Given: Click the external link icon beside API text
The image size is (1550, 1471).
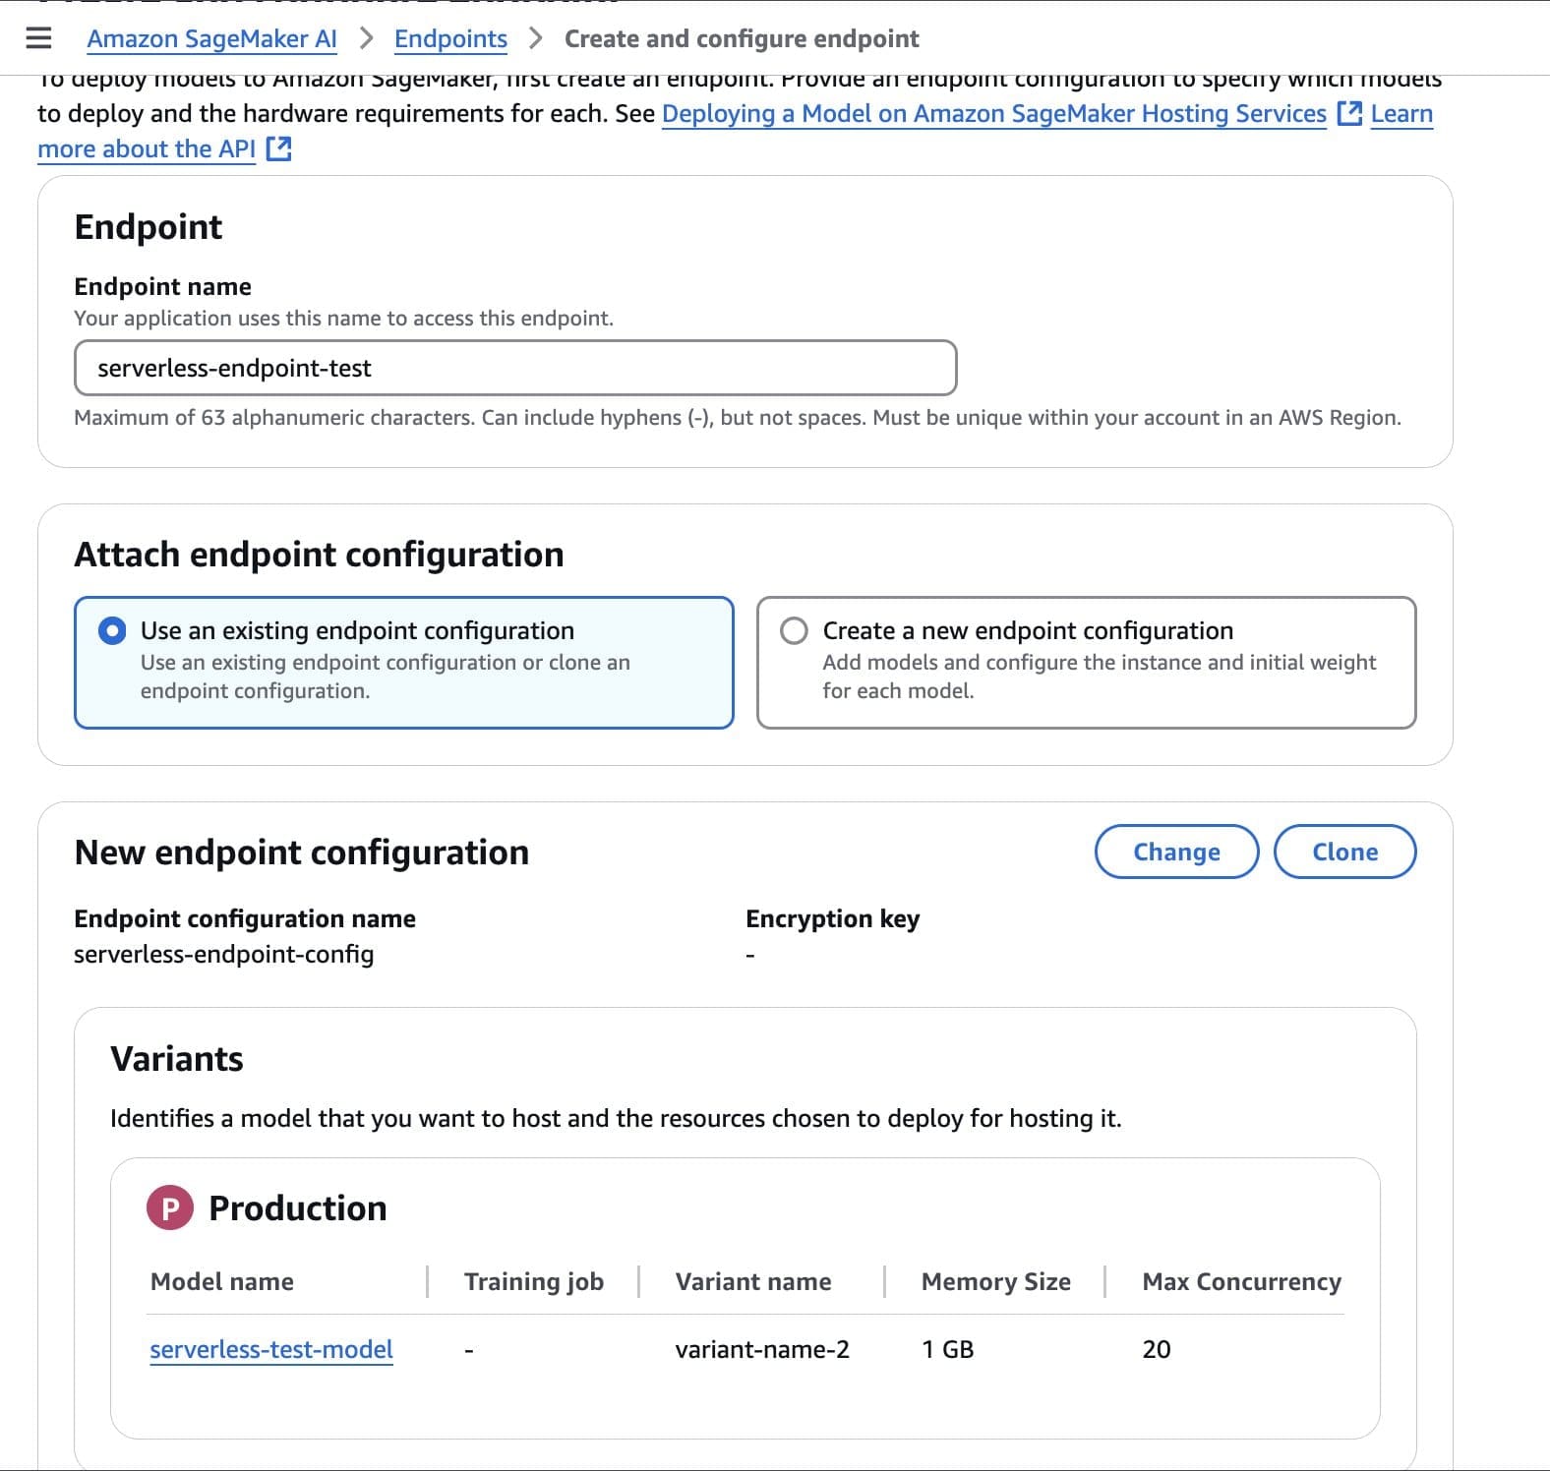Looking at the screenshot, I should 280,148.
